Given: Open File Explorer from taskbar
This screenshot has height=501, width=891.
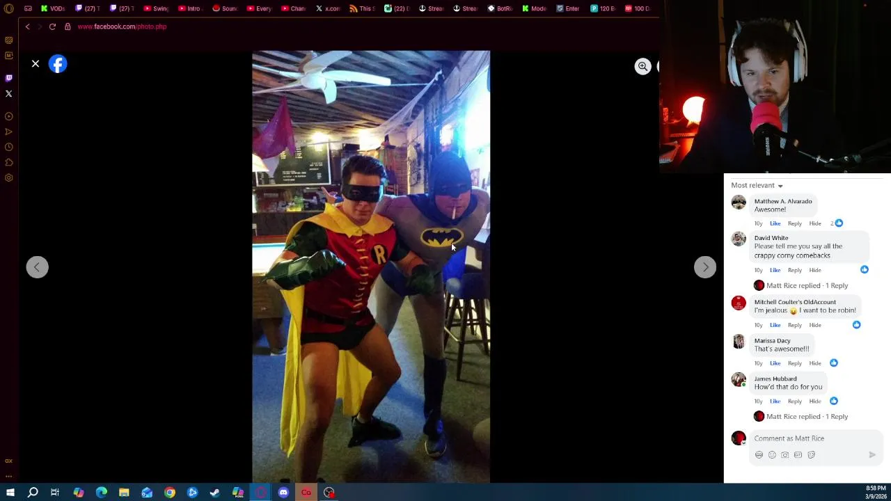Looking at the screenshot, I should (124, 493).
